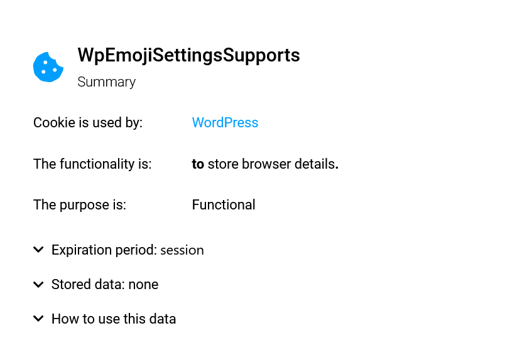Click the 'Functional' purpose value
The width and height of the screenshot is (527, 338).
224,205
